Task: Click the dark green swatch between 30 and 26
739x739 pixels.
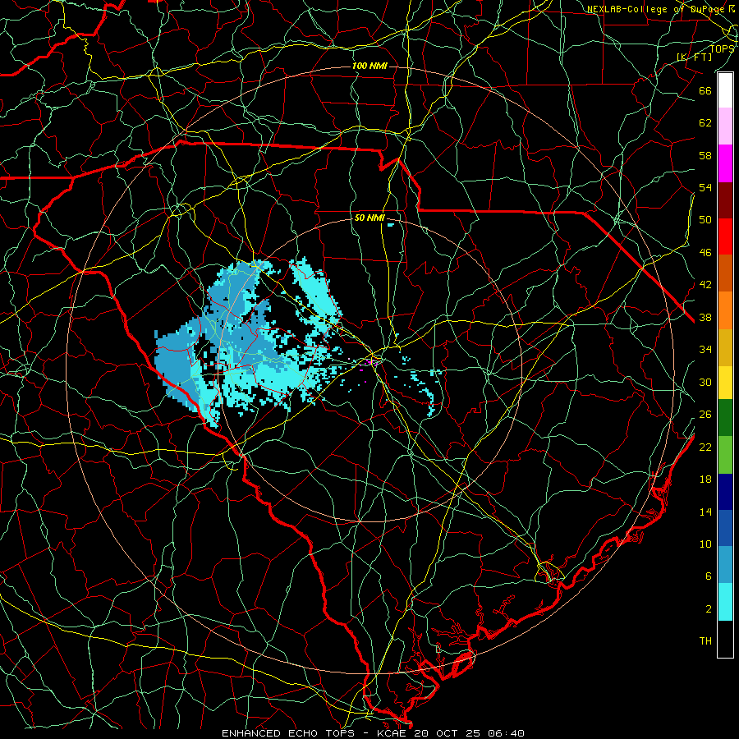Action: click(725, 418)
